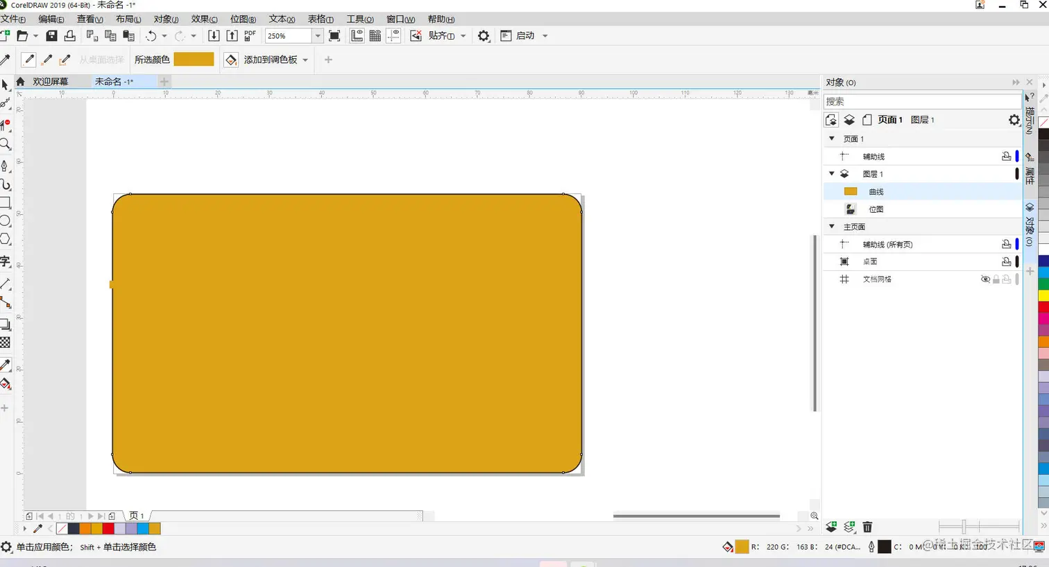Open the 添加到调色板 dropdown arrow
The width and height of the screenshot is (1049, 567).
coord(305,60)
